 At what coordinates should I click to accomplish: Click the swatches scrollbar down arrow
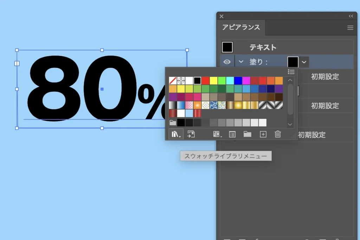coord(290,124)
